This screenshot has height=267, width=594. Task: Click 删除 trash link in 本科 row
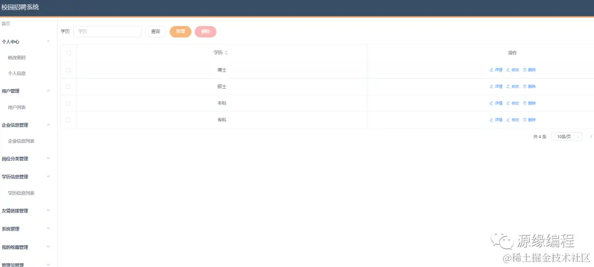click(530, 103)
